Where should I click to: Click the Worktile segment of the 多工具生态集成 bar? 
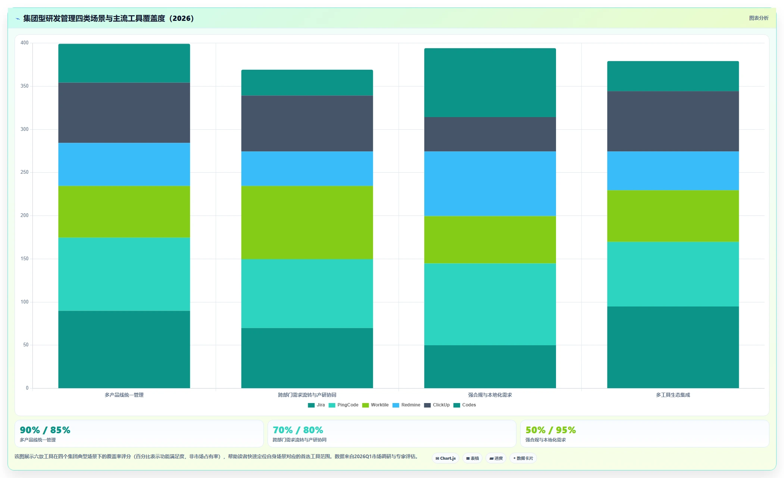tap(673, 216)
